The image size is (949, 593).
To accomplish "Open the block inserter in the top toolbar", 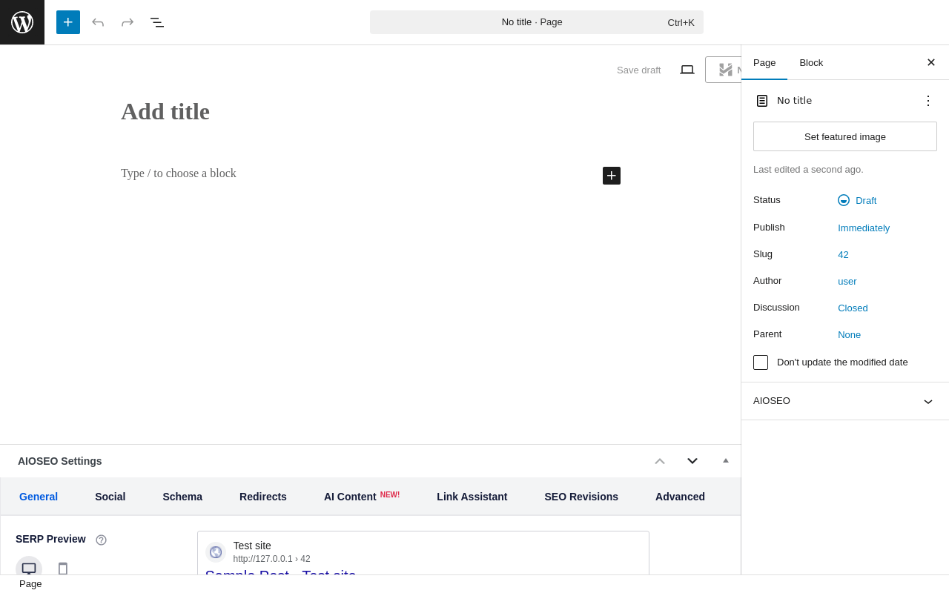I will 68,22.
